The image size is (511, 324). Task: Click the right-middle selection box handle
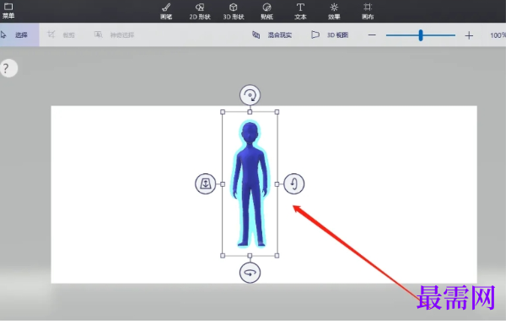[x=277, y=184]
